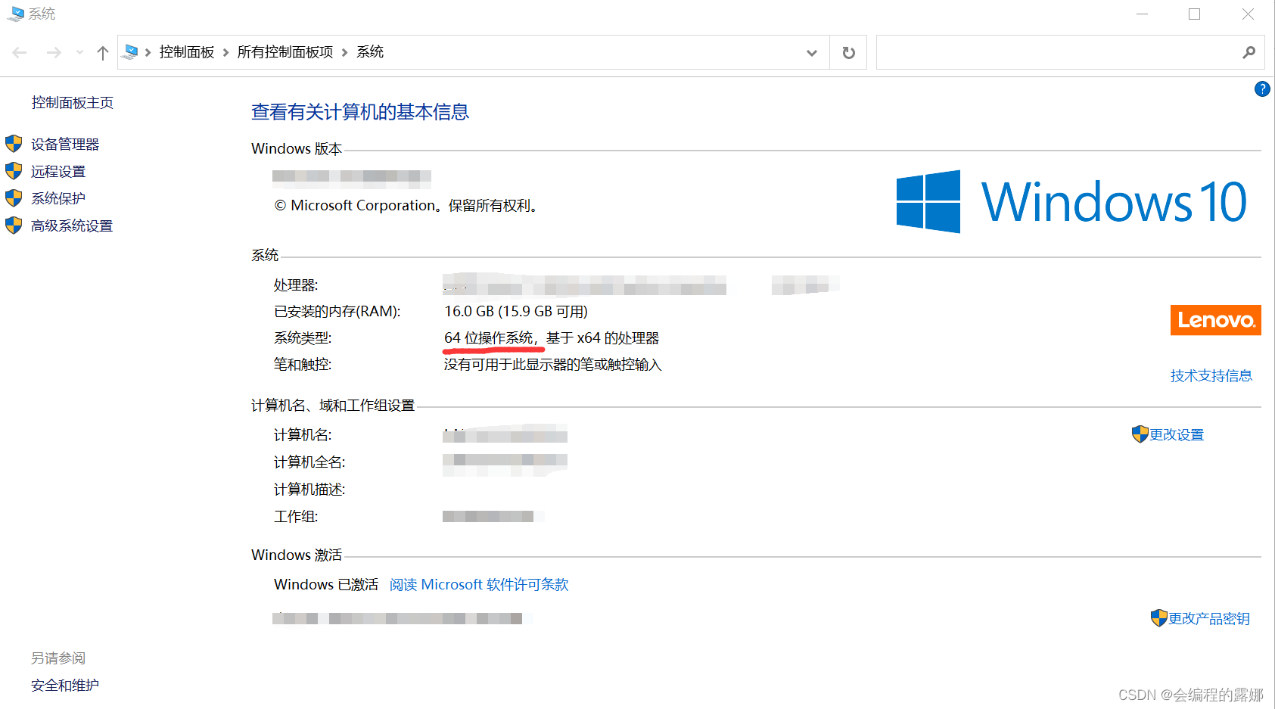
Task: Open 控制面板主页 link
Action: [x=73, y=102]
